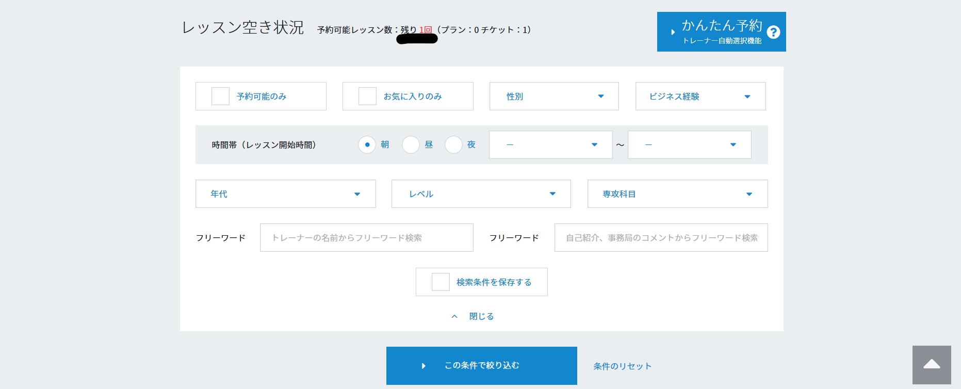Tick the 検索条件を保存する checkbox
Screen dimensions: 961x389
click(x=441, y=282)
